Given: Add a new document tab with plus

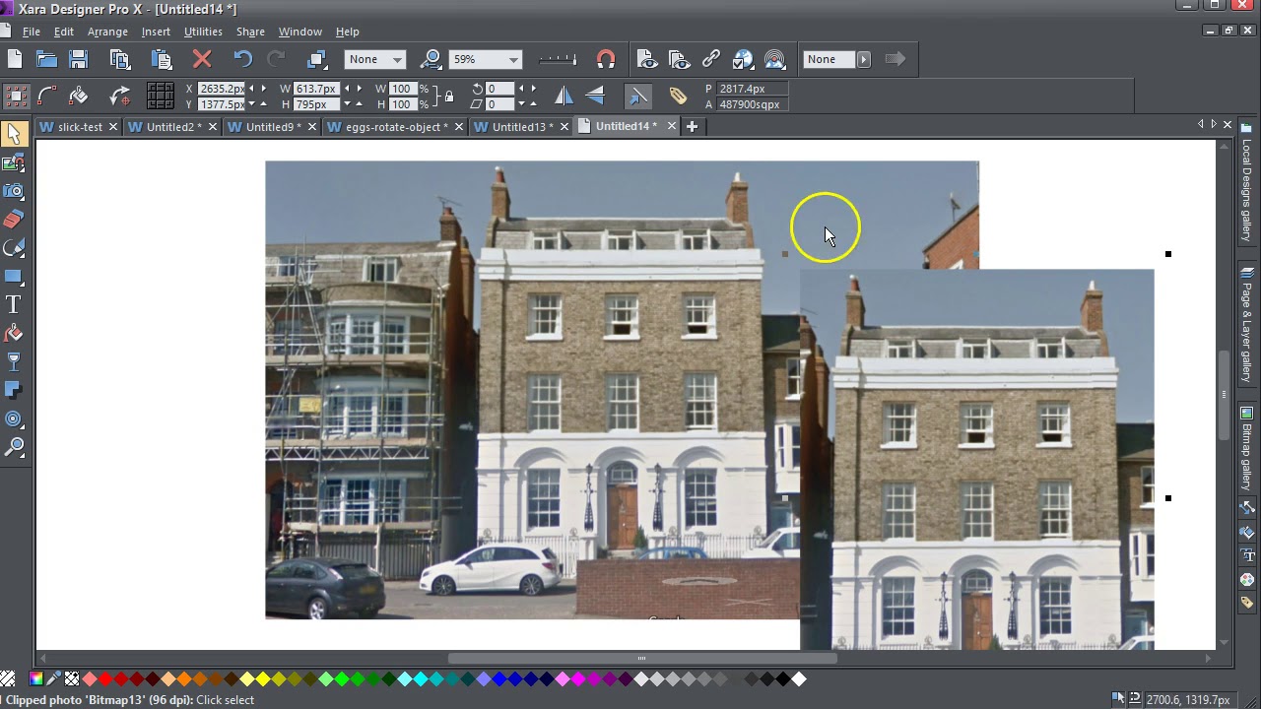Looking at the screenshot, I should (x=692, y=126).
